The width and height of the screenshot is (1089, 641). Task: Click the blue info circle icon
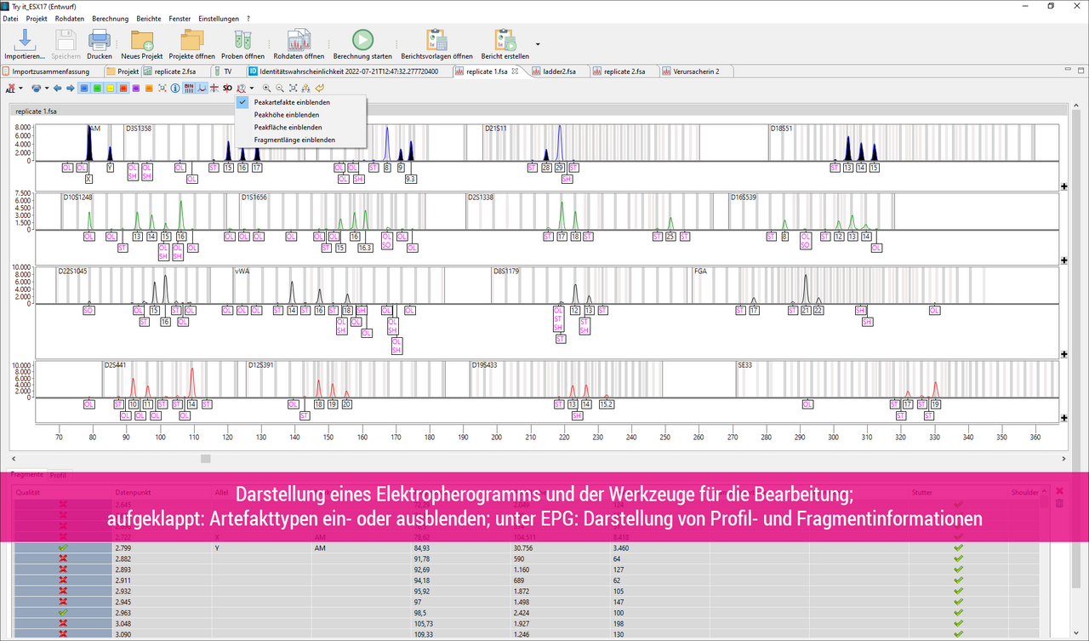click(x=174, y=88)
